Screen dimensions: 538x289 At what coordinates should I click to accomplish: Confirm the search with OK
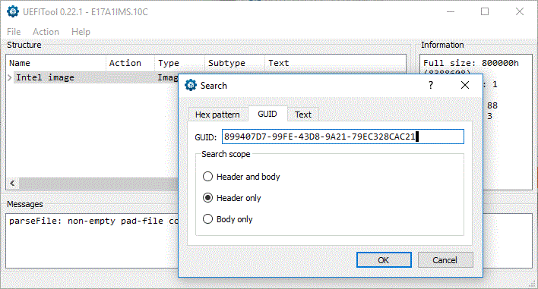tap(384, 260)
